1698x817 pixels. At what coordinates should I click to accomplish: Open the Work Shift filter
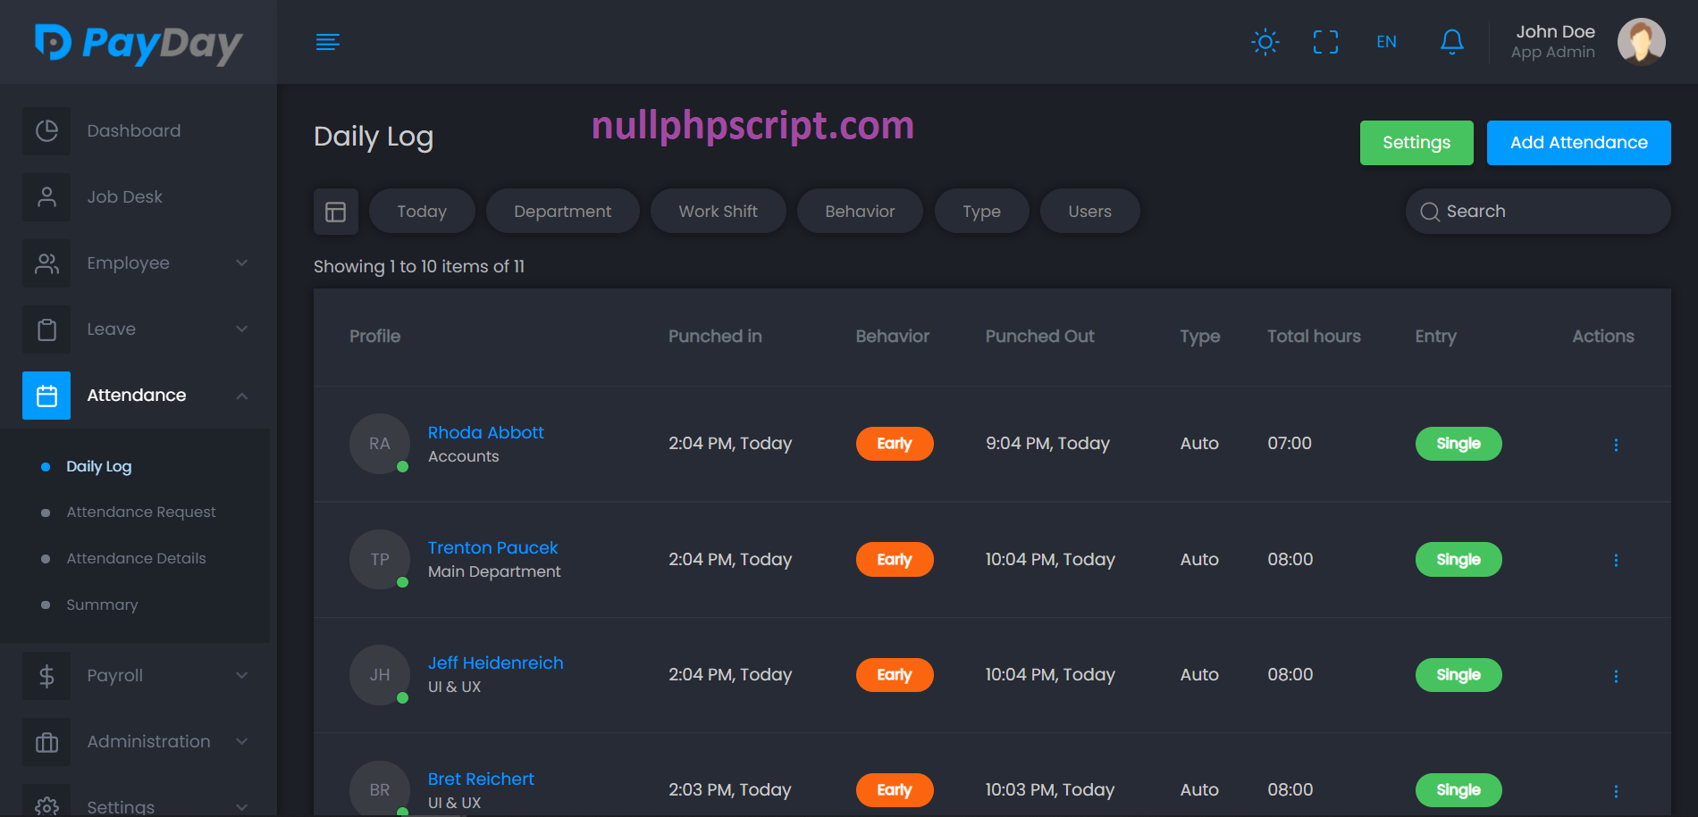(x=718, y=212)
